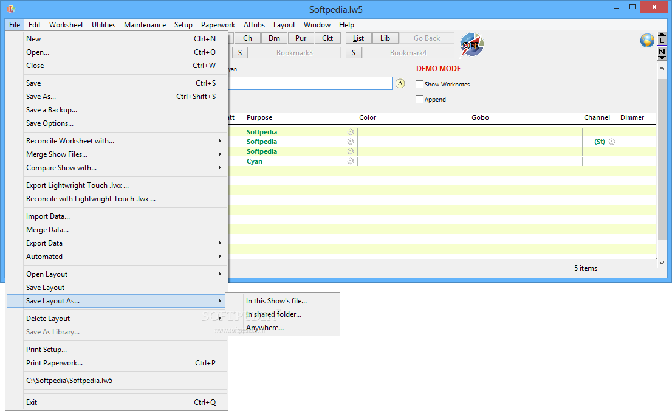Click the Lib button
The width and height of the screenshot is (672, 411).
(385, 38)
